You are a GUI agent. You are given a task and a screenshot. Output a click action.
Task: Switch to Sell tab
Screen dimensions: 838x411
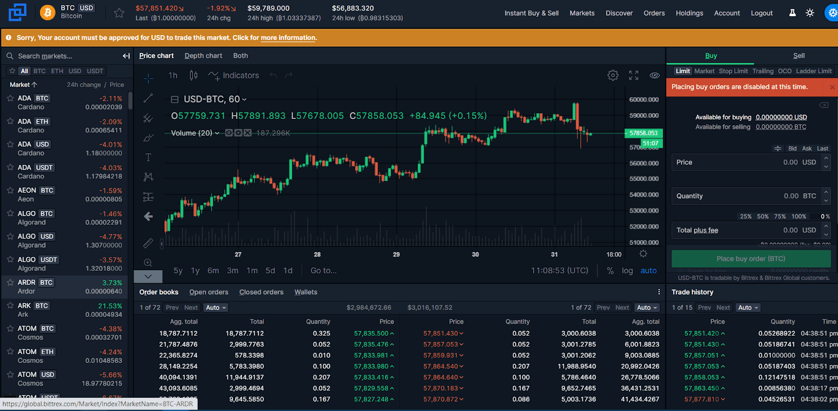799,55
